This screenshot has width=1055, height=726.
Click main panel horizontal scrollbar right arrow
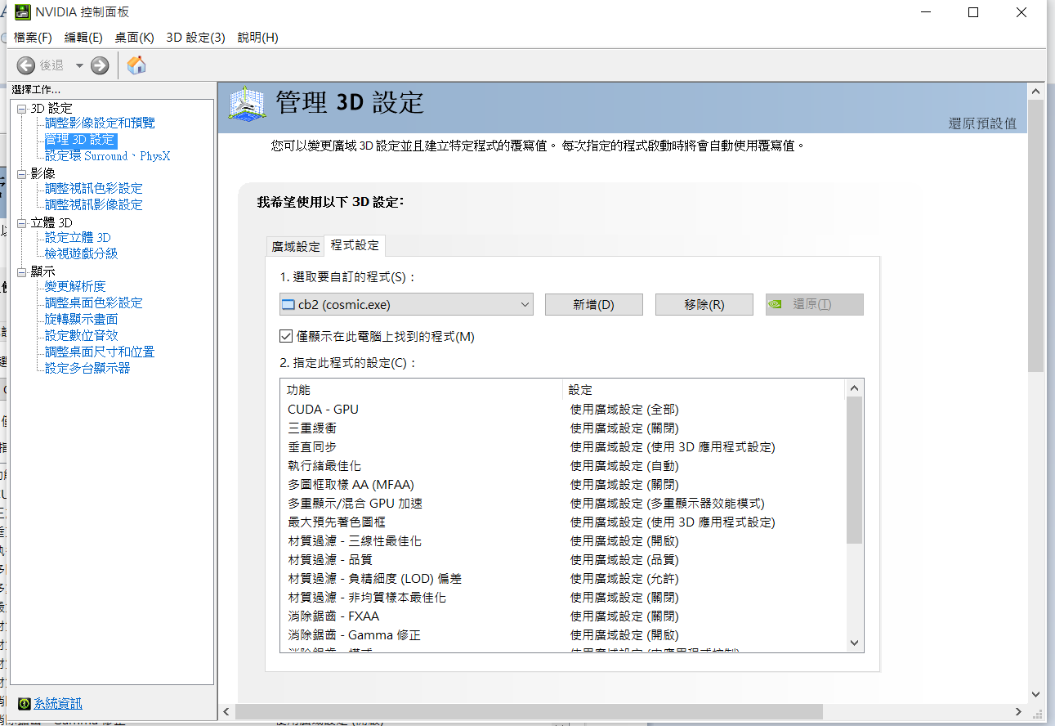pyautogui.click(x=1018, y=712)
